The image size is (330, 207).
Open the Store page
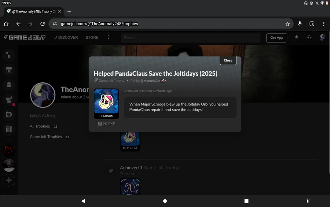click(92, 38)
